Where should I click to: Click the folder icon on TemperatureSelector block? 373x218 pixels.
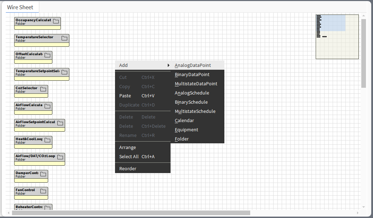pyautogui.click(x=64, y=38)
